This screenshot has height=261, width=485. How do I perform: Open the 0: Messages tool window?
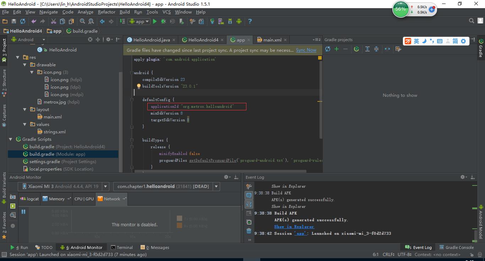[154, 248]
